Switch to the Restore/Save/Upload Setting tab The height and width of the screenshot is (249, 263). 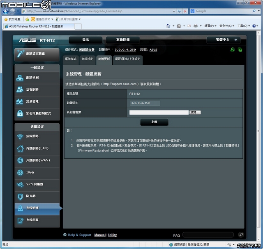(x=128, y=59)
